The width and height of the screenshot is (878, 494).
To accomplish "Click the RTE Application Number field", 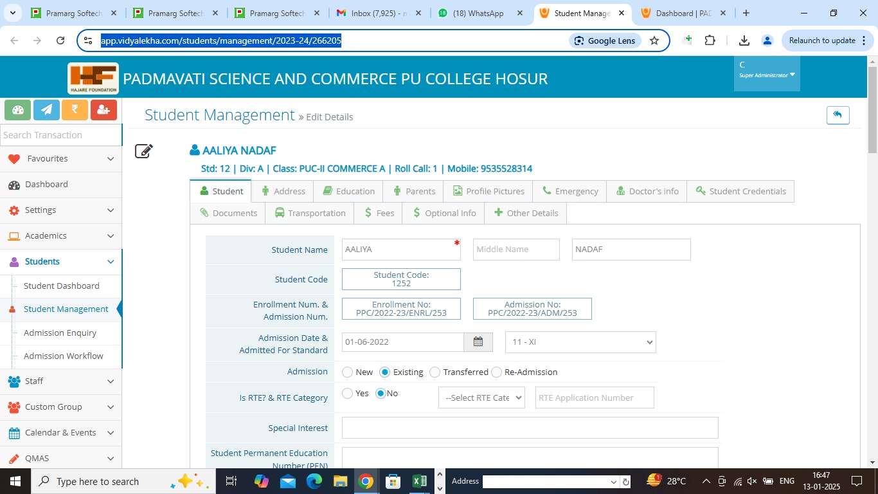I will coord(595,398).
